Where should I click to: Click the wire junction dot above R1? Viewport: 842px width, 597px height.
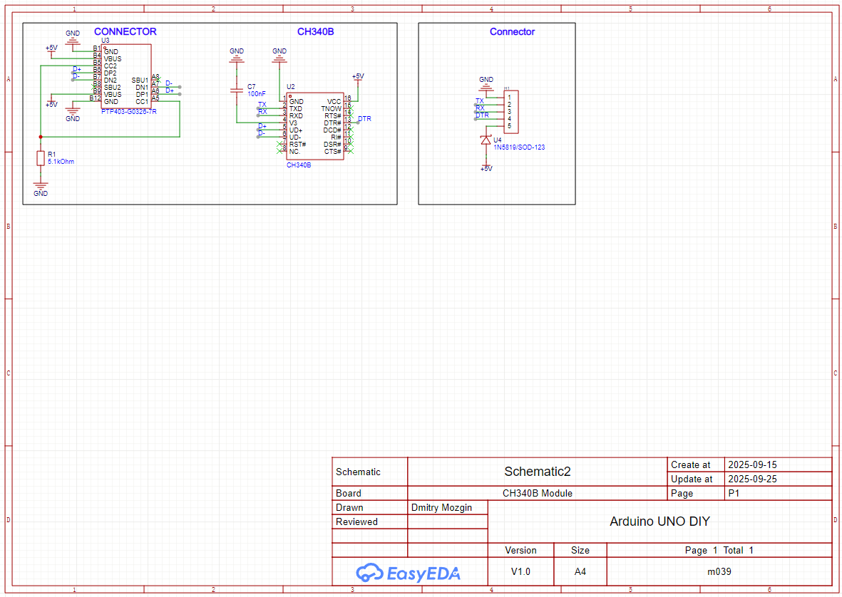(41, 137)
